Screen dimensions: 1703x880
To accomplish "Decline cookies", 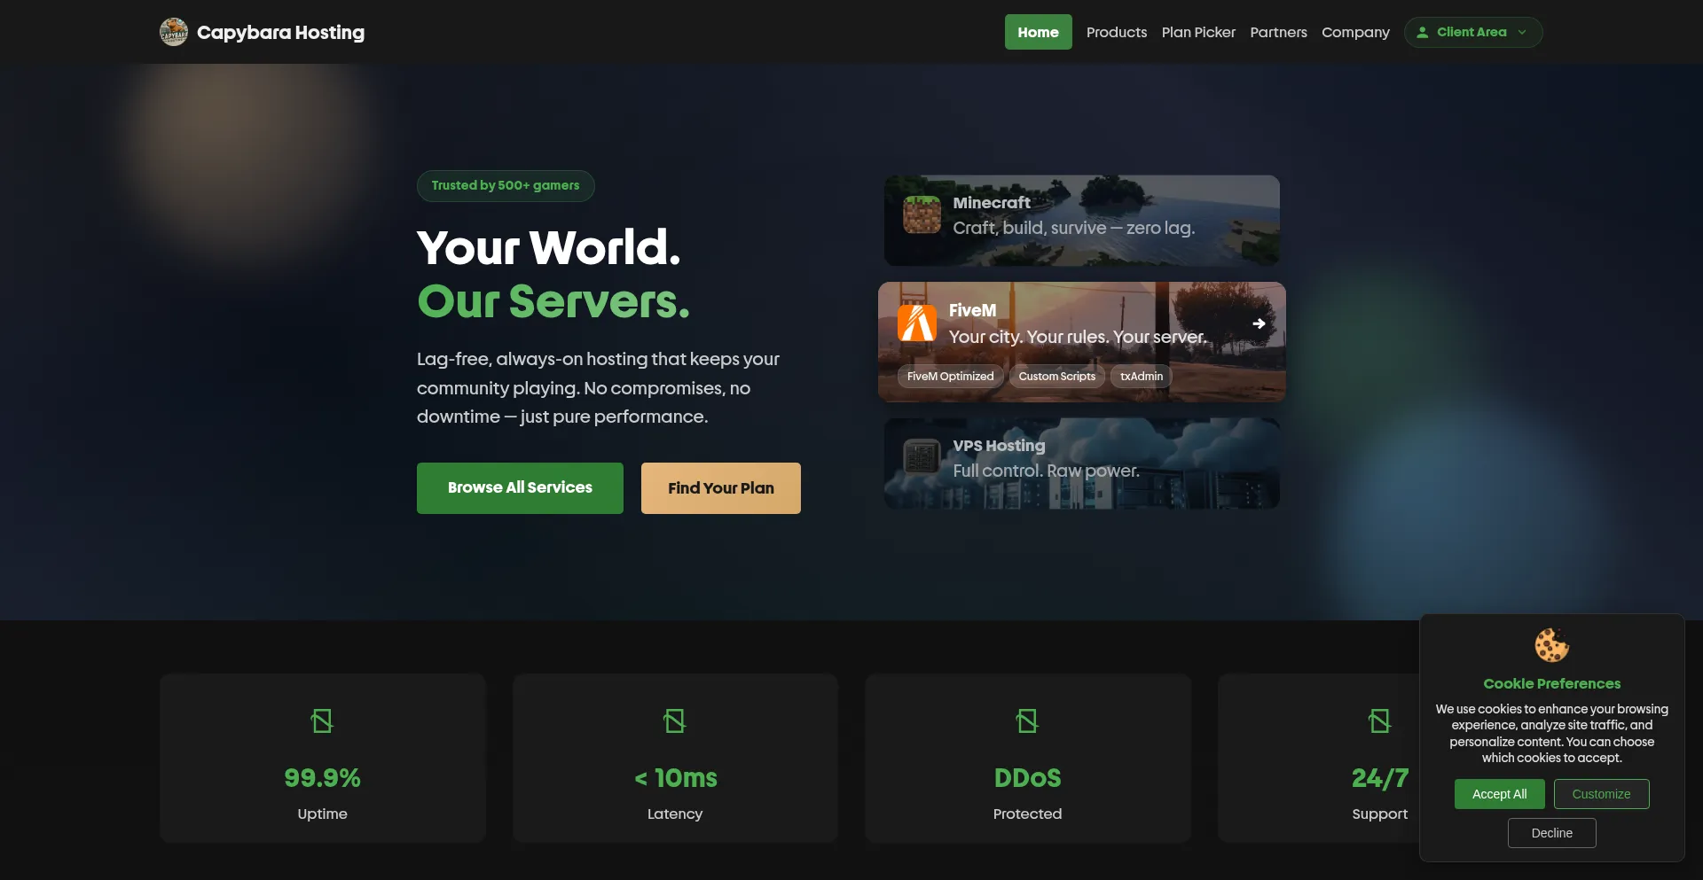I will coord(1552,833).
